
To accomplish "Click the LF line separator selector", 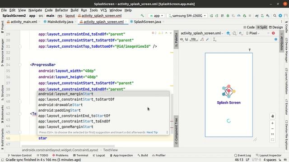I will click(247, 160).
